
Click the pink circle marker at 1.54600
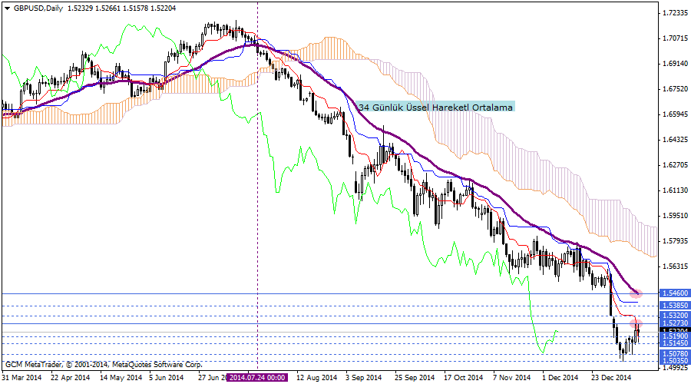(x=636, y=293)
